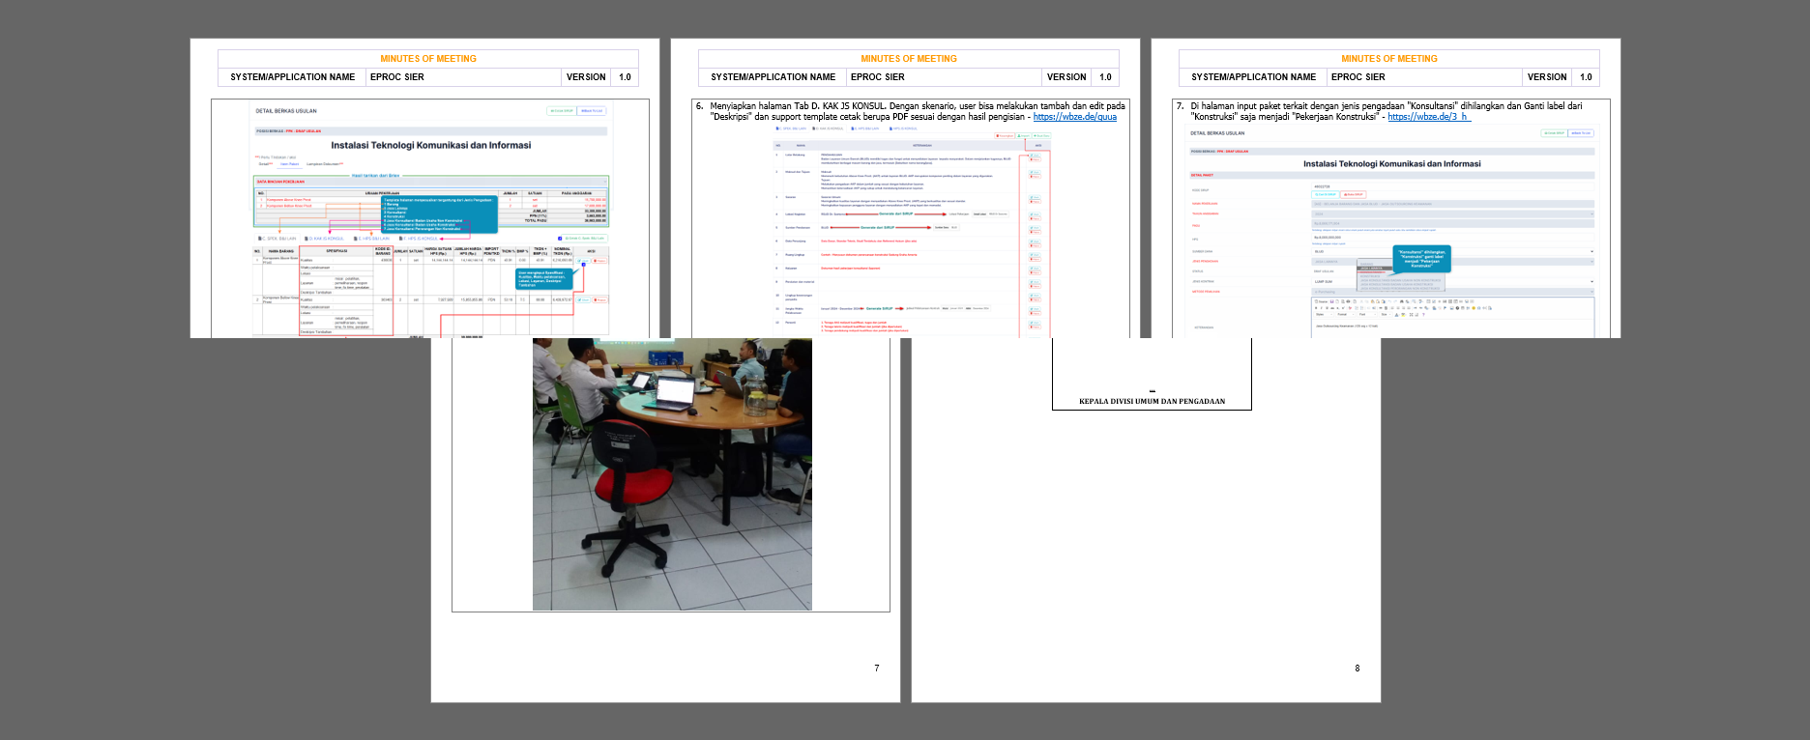Collapse the Data Rincian Pekerjaan panel

(604, 181)
